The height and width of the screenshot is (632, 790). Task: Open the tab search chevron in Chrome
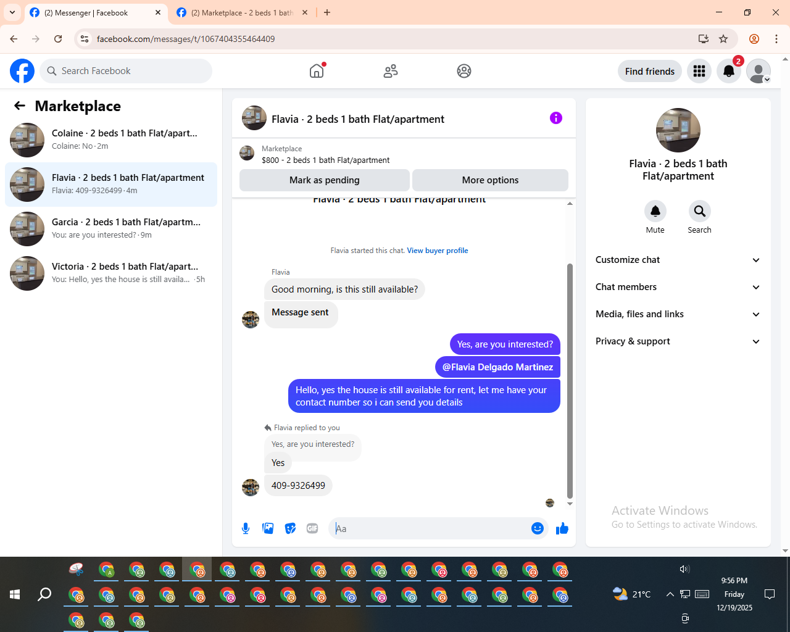tap(12, 12)
